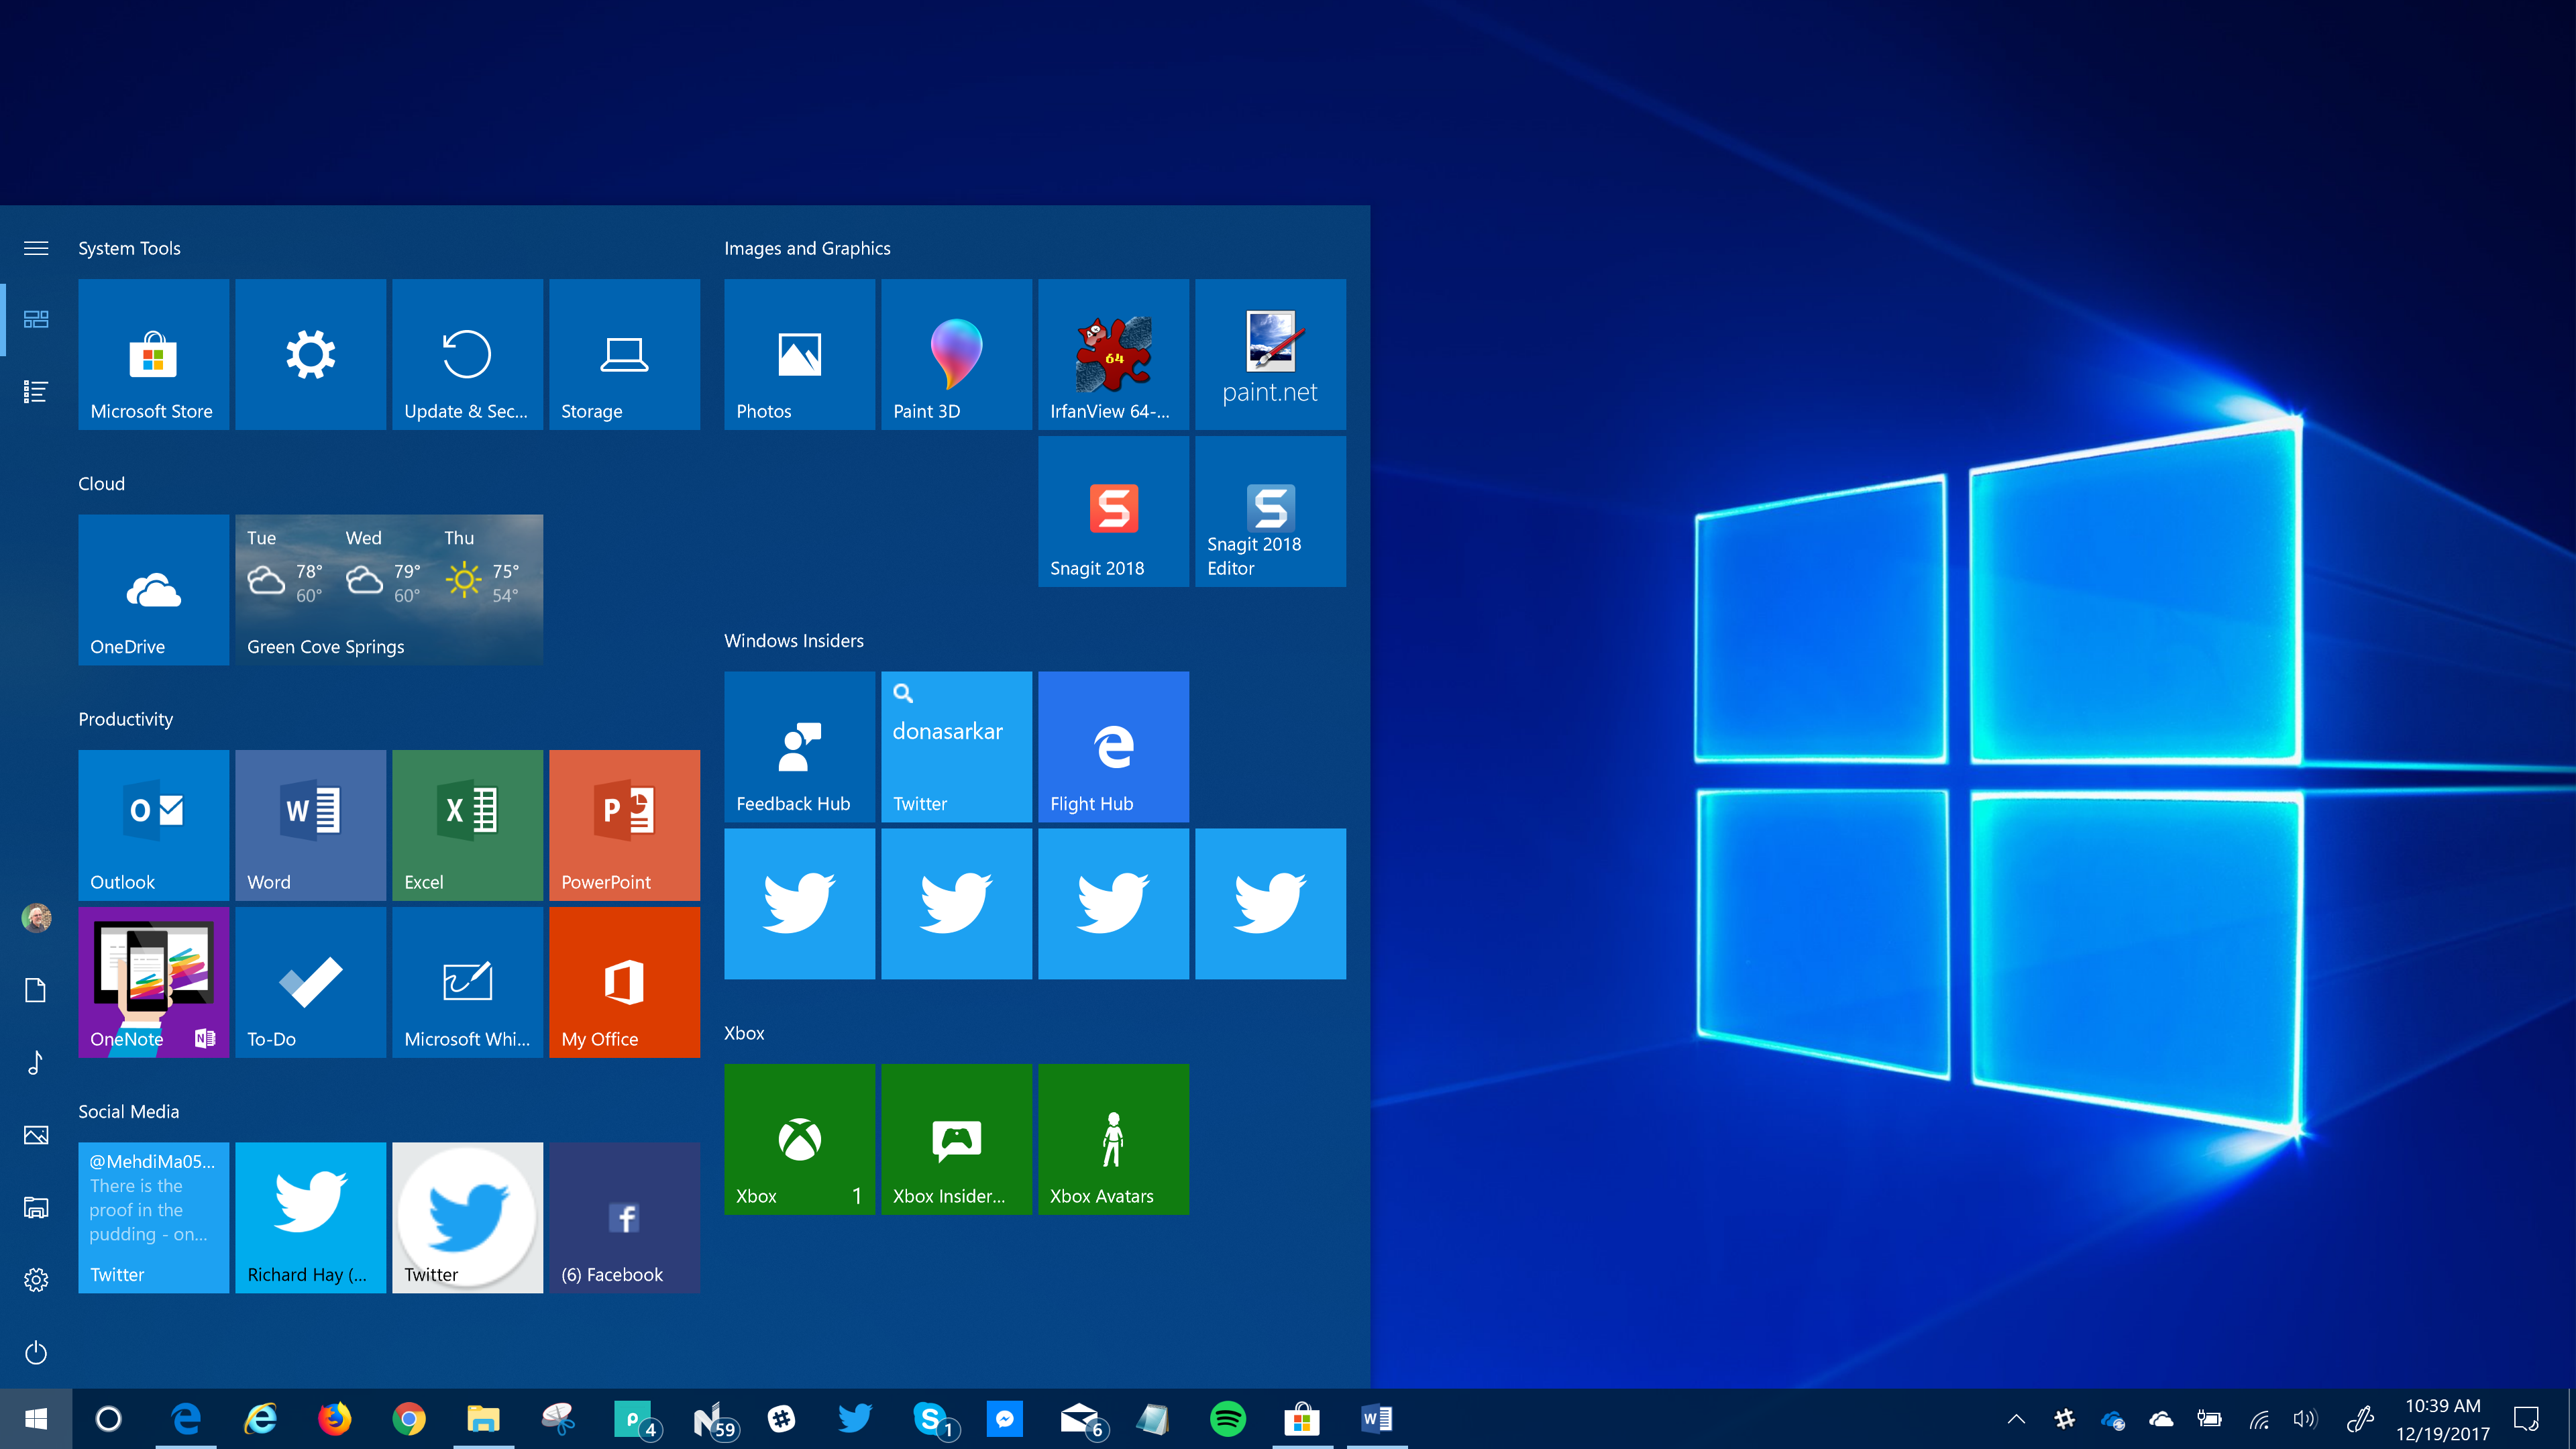The height and width of the screenshot is (1449, 2576).
Task: Open the Feedback Hub tile
Action: [799, 746]
